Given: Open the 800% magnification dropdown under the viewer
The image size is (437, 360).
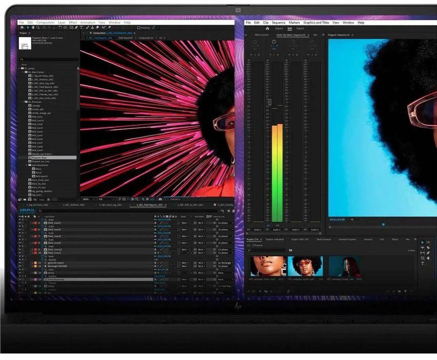Looking at the screenshot, I should pyautogui.click(x=89, y=199).
